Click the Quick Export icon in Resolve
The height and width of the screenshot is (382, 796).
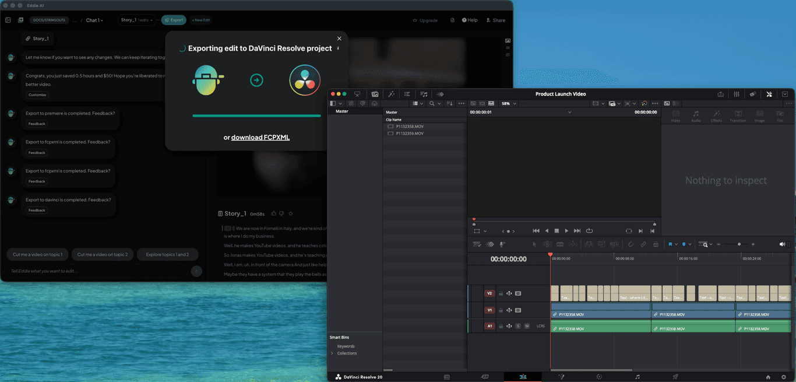click(x=720, y=94)
